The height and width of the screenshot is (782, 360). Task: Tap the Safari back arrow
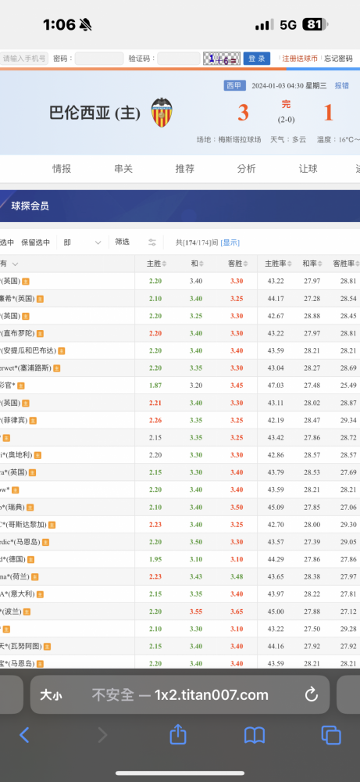click(24, 734)
